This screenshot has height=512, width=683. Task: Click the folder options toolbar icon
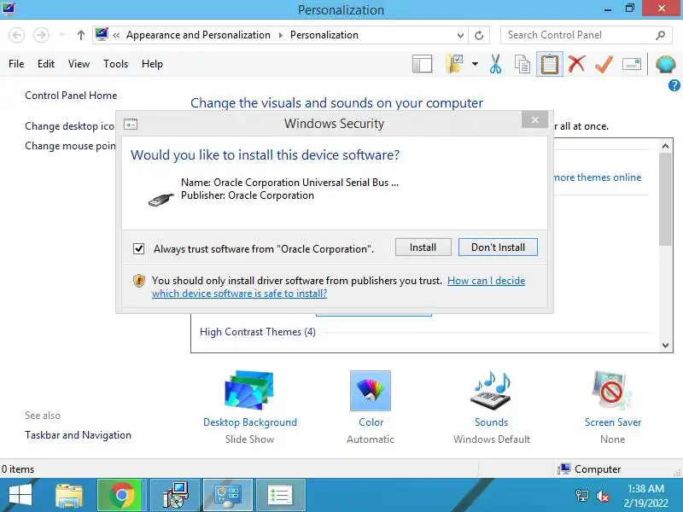click(x=454, y=64)
